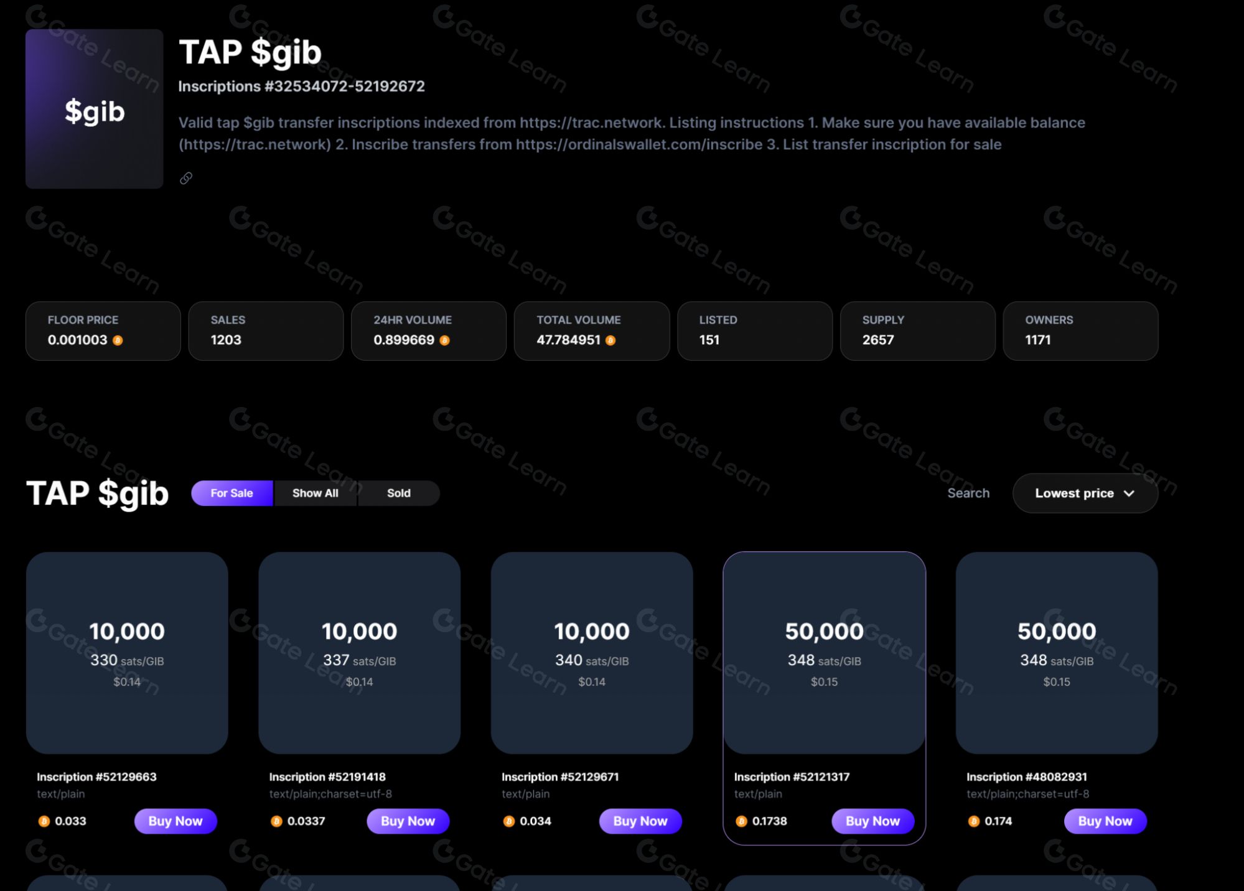Open Inscription #52191418 title link

[327, 777]
